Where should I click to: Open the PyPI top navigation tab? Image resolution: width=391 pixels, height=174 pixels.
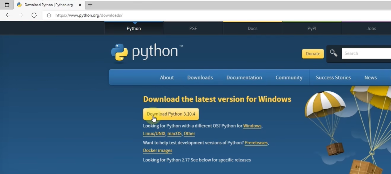312,28
